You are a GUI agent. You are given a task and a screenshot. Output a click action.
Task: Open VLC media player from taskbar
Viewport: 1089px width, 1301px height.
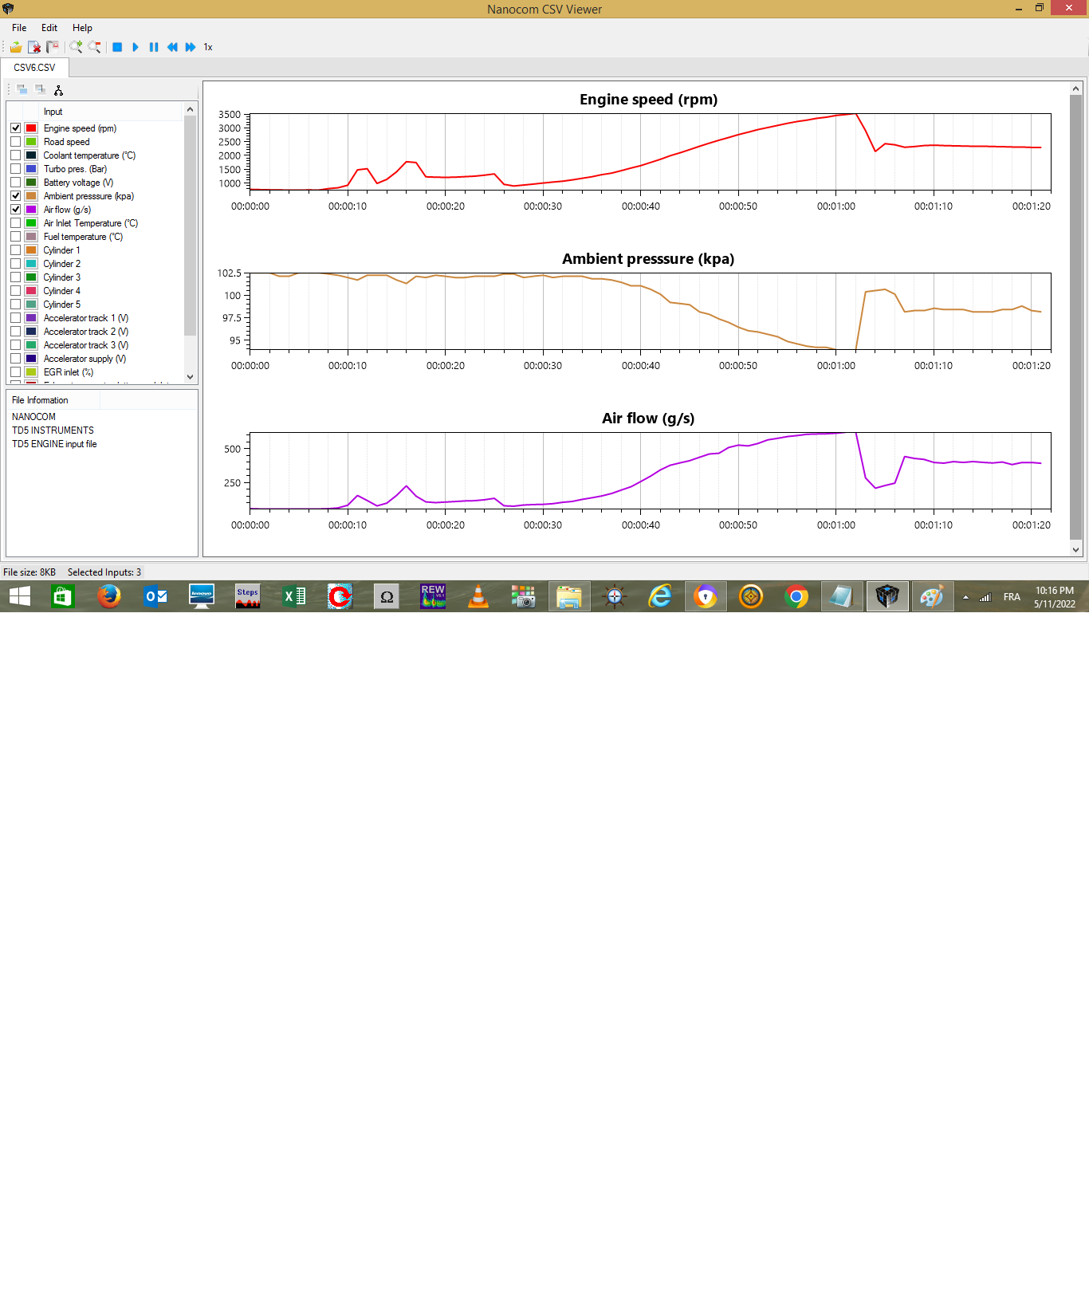(478, 596)
